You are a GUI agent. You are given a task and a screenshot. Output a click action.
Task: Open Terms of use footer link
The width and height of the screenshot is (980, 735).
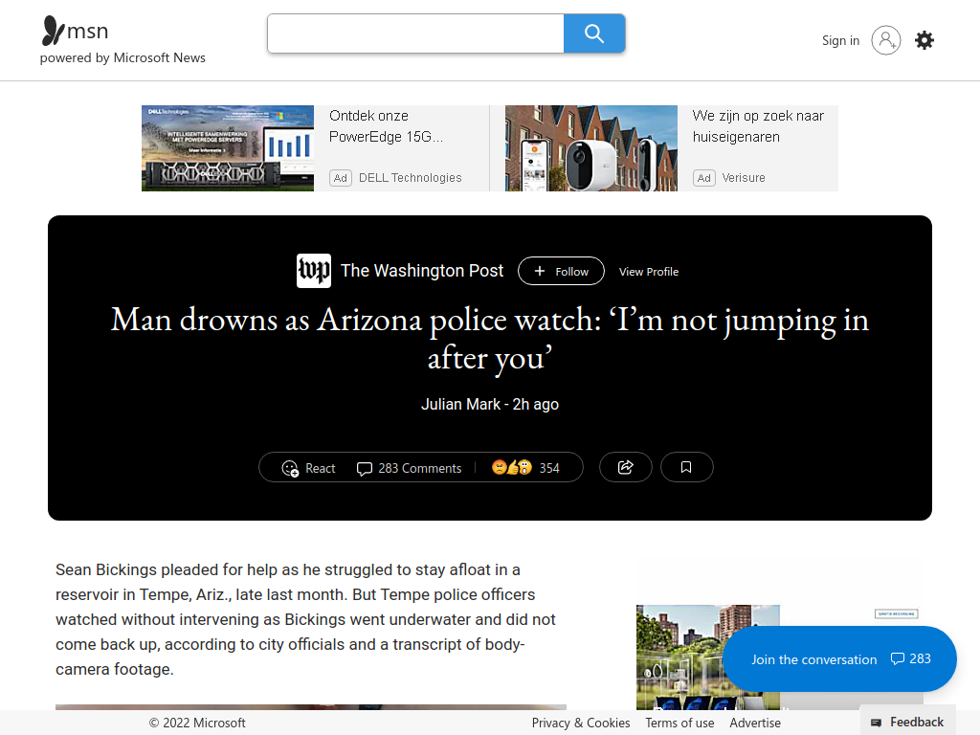coord(679,724)
